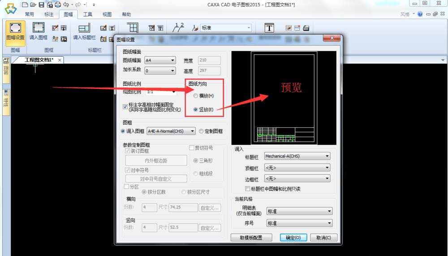
Task: Click the Save As icon in quick toolbar
Action: point(50,4)
